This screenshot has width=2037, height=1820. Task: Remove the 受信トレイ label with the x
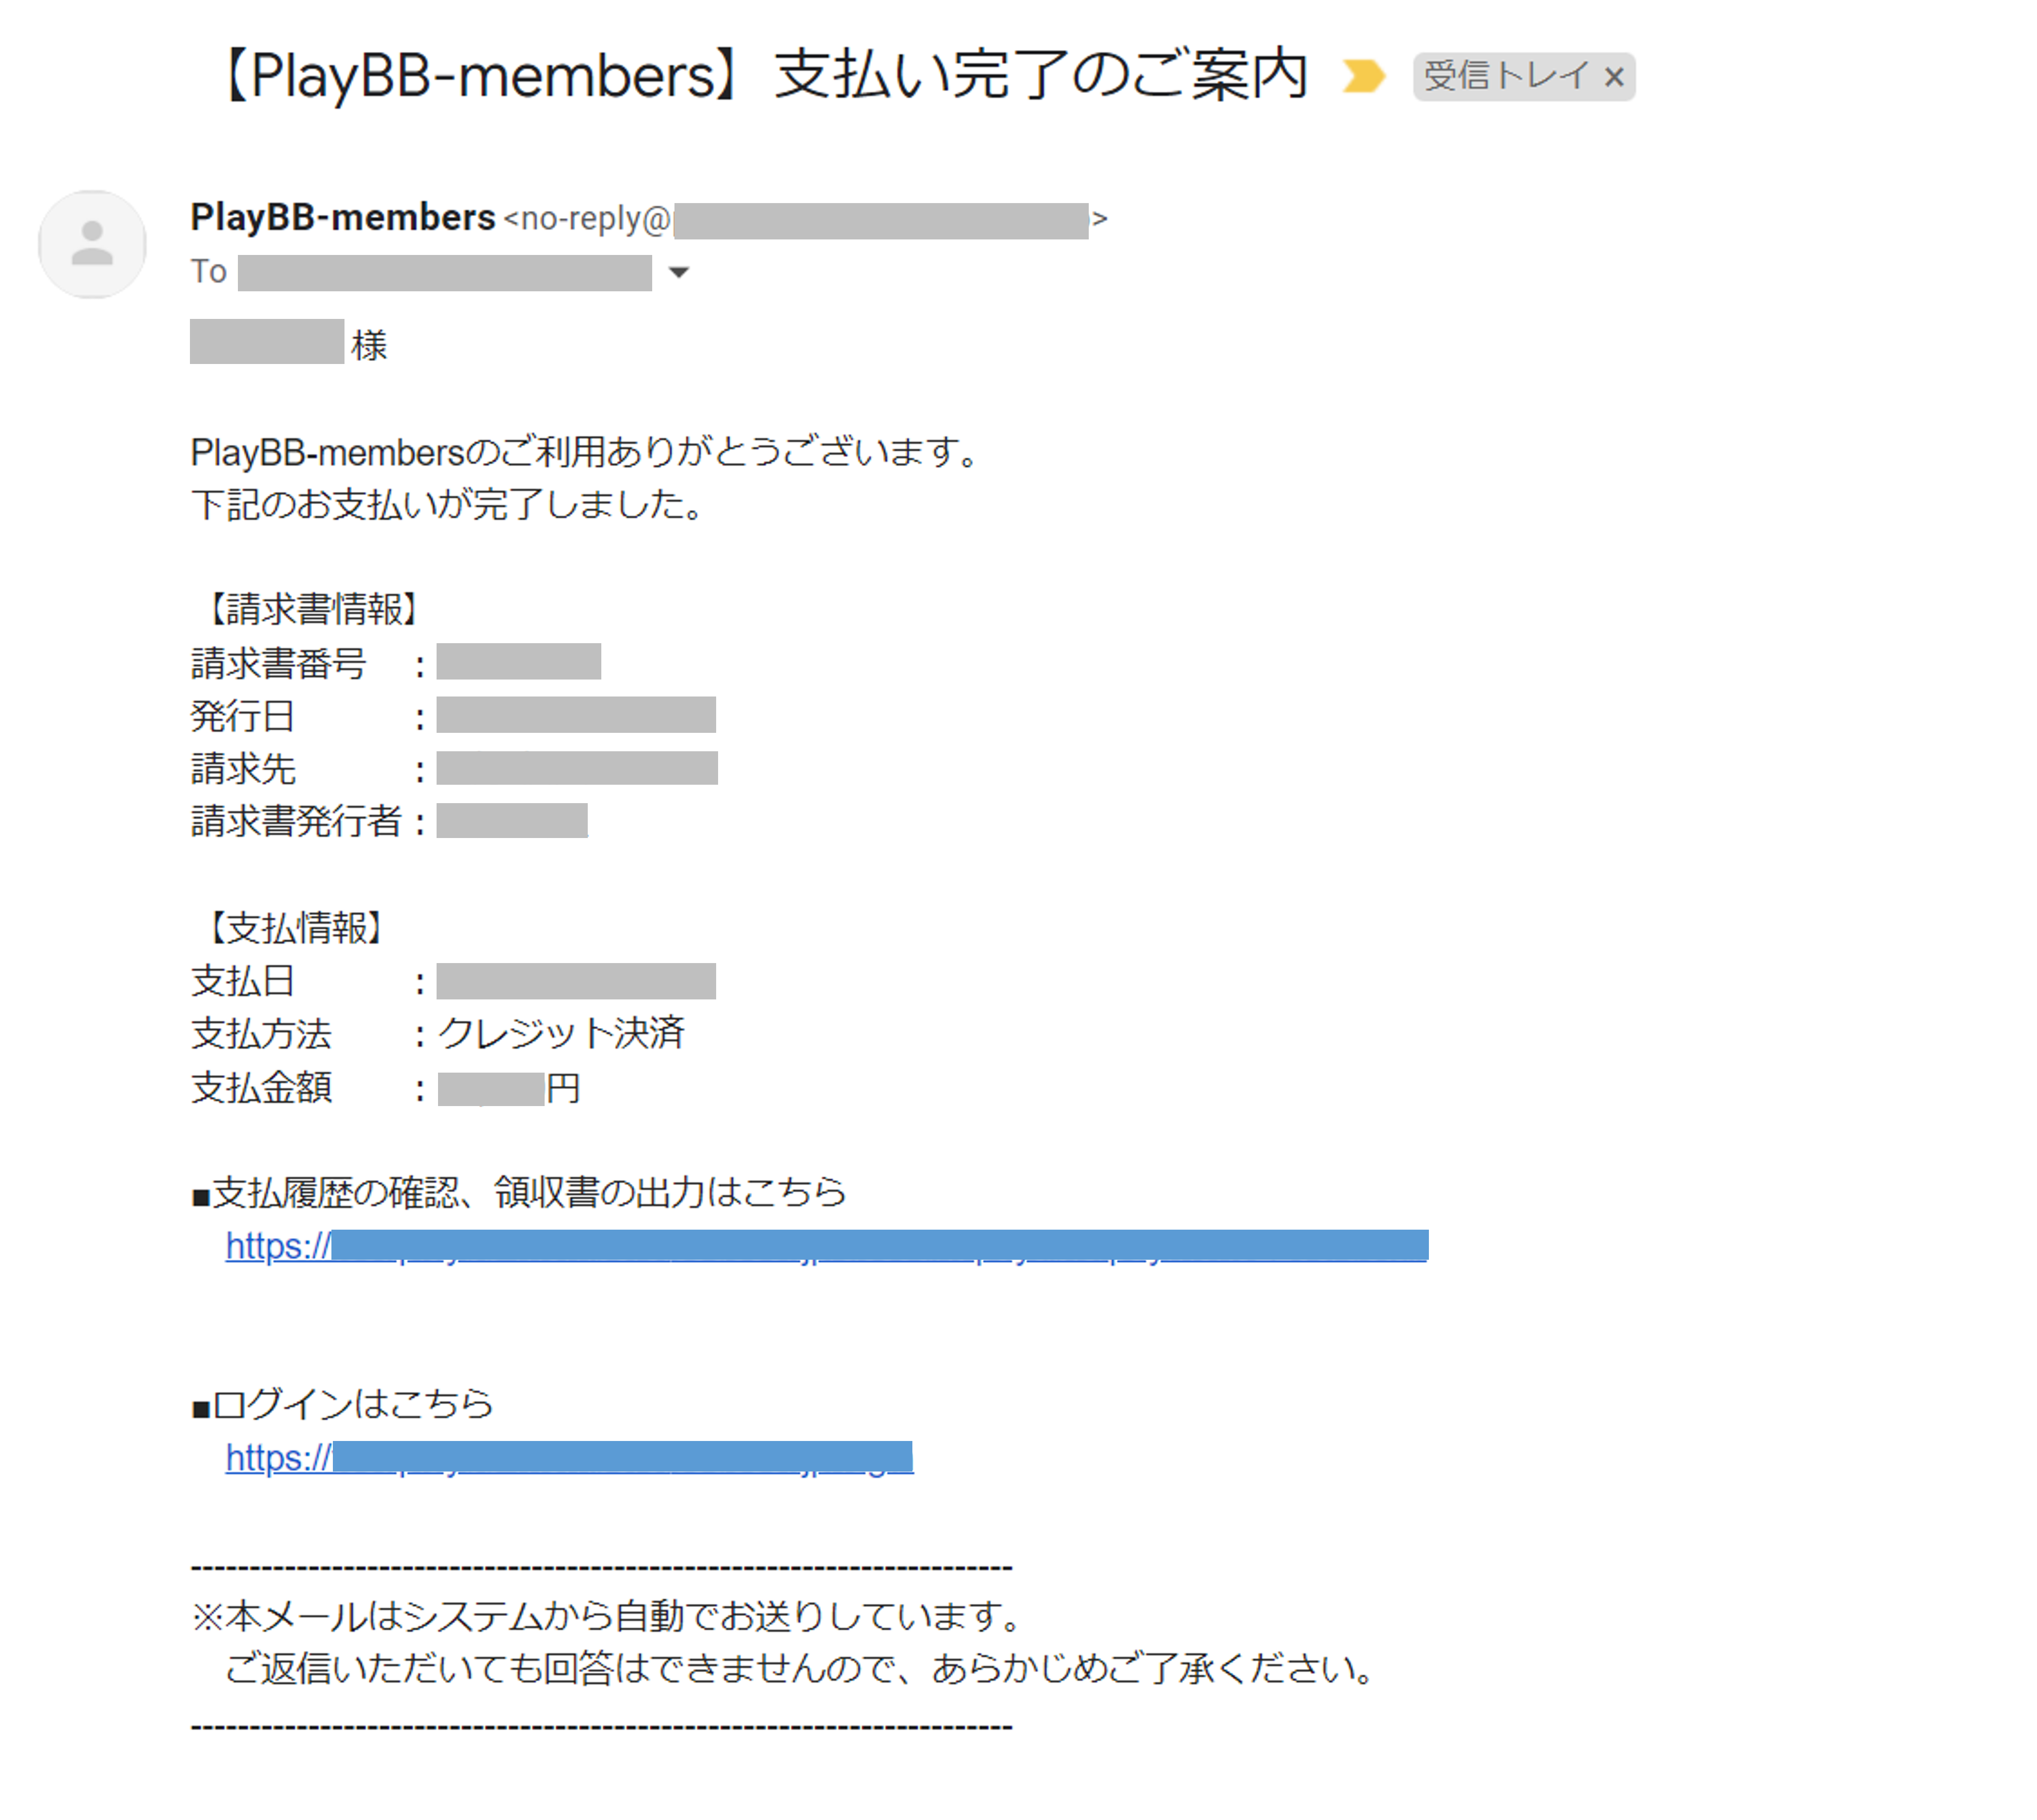point(1613,77)
